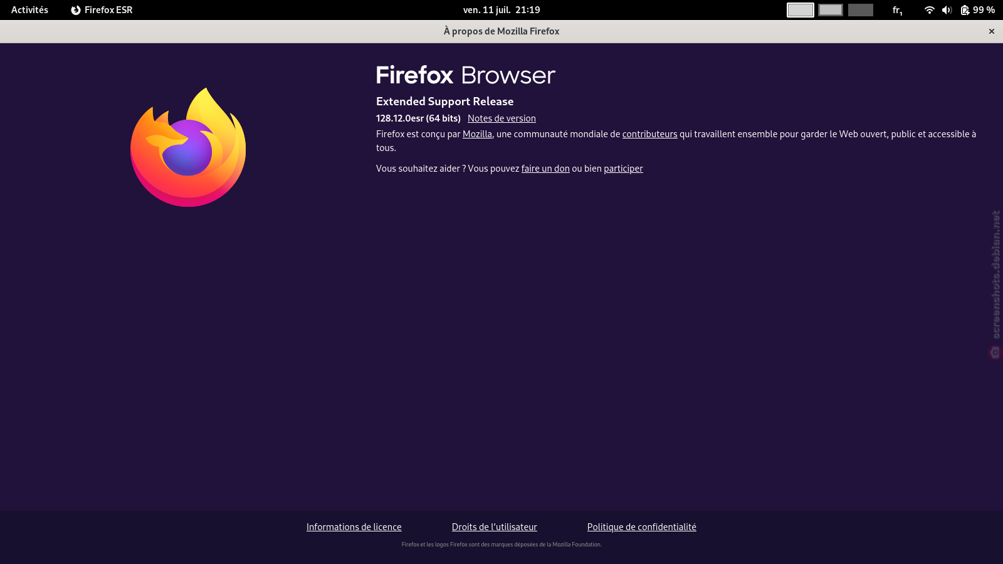Click the large Firefox logo
This screenshot has height=564, width=1003.
[x=188, y=147]
